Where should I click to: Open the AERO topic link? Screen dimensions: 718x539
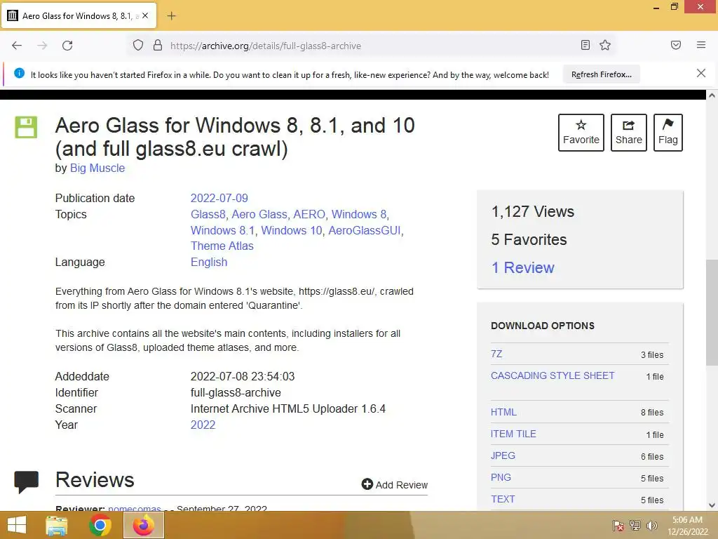point(309,214)
